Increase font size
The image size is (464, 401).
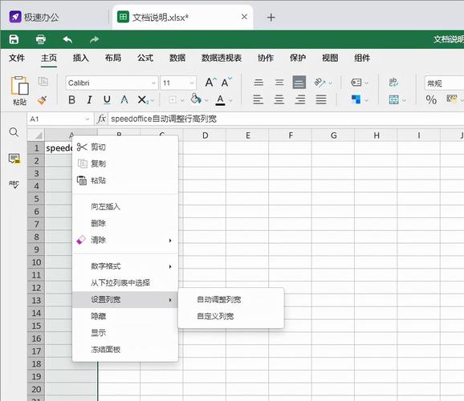pyautogui.click(x=210, y=83)
